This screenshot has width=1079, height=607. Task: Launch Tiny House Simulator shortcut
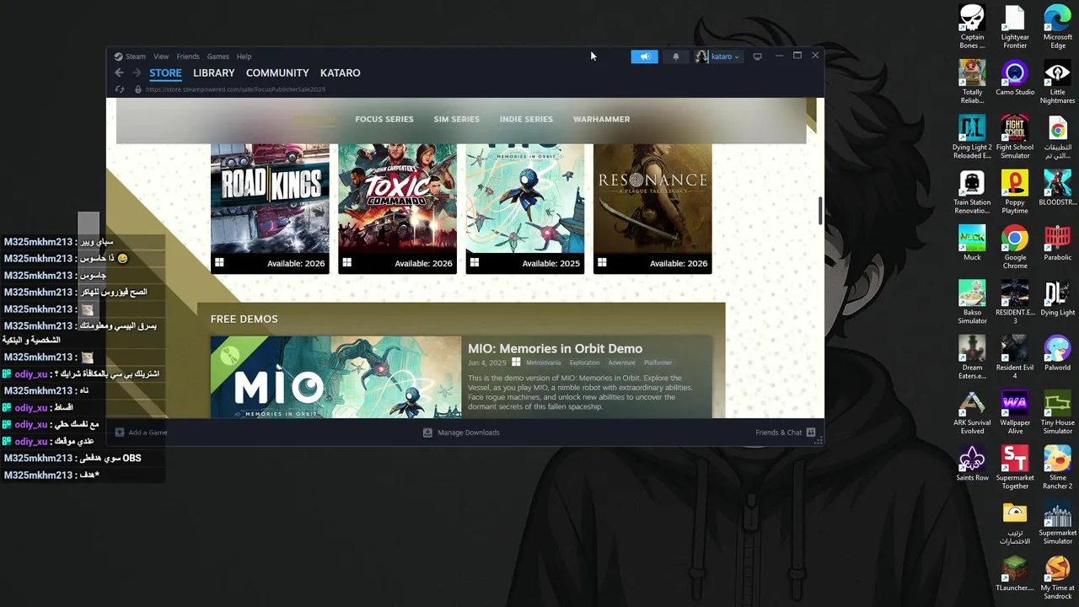[1058, 412]
